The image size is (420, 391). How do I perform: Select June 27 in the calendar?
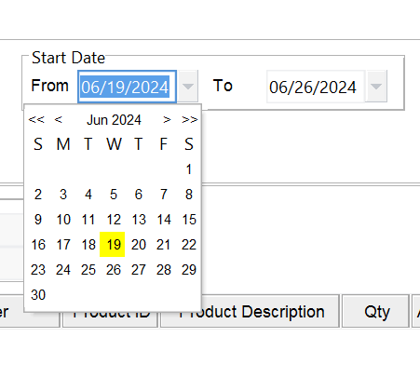tap(139, 270)
